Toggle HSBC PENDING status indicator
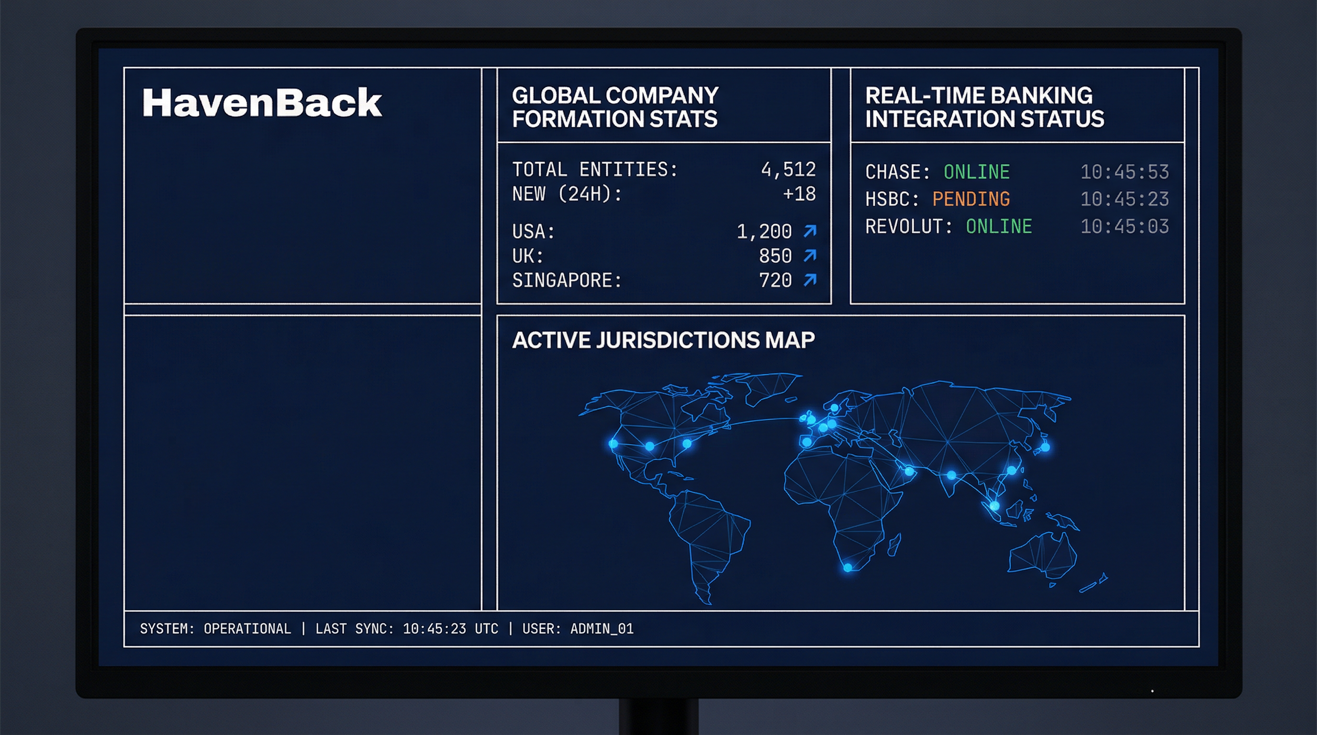 point(970,200)
